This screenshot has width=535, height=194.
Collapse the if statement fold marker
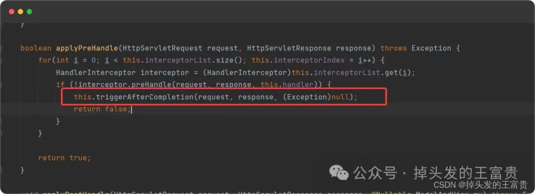tap(1, 85)
